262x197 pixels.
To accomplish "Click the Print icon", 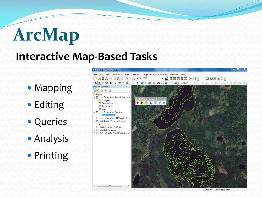I will 106,78.
